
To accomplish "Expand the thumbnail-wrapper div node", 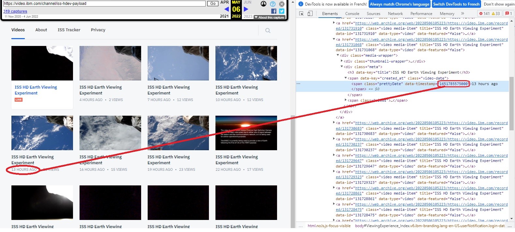I will (x=342, y=61).
